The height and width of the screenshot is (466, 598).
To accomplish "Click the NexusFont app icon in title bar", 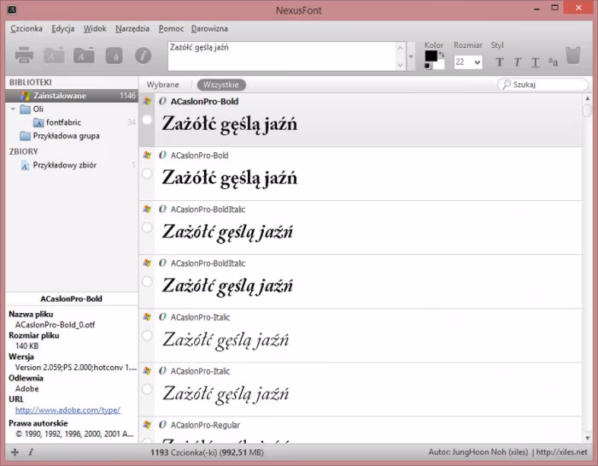I will [x=12, y=9].
